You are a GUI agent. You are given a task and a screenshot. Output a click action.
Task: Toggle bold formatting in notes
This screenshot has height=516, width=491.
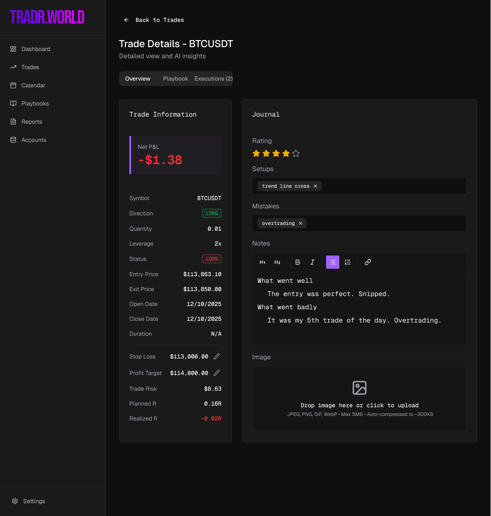click(298, 262)
